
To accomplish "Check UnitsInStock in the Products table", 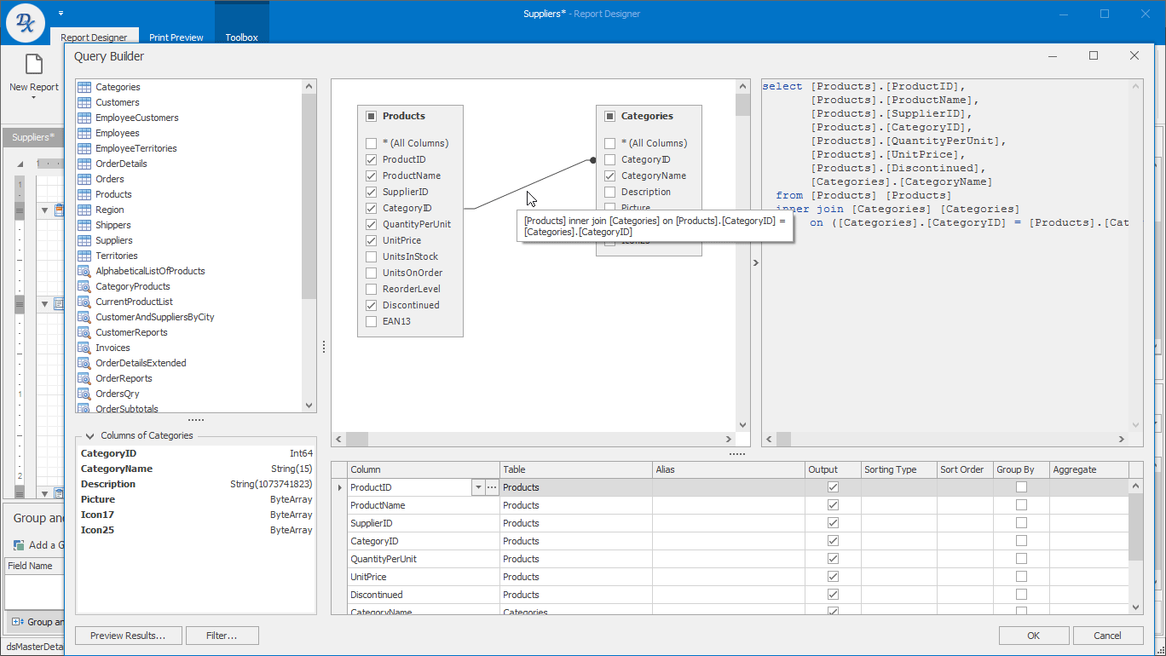I will click(371, 256).
